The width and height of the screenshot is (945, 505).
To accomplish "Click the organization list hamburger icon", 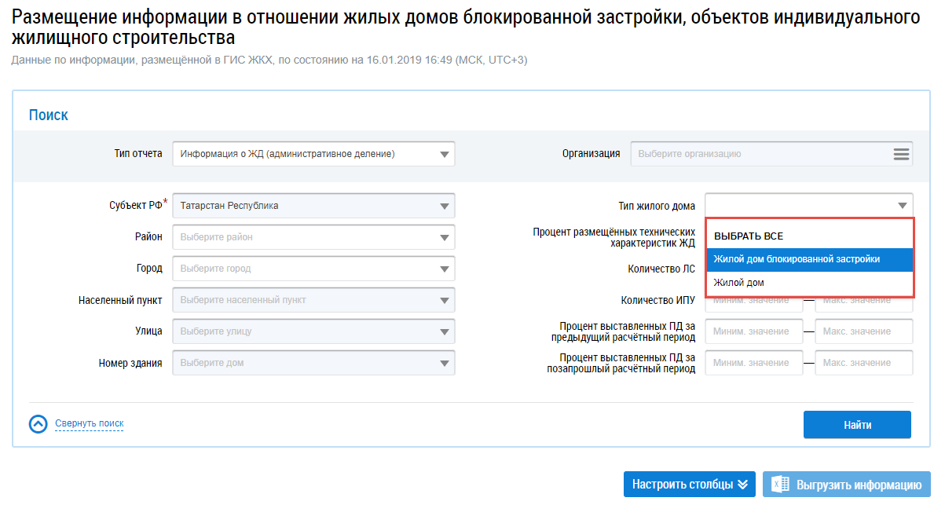I will click(900, 154).
